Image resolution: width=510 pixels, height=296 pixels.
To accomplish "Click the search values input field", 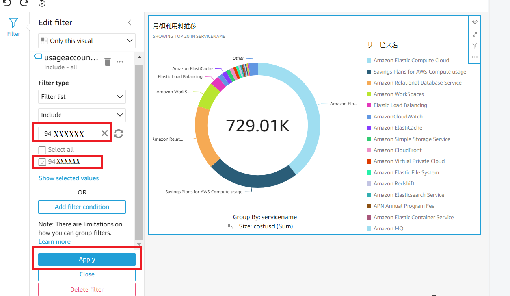I will point(72,134).
